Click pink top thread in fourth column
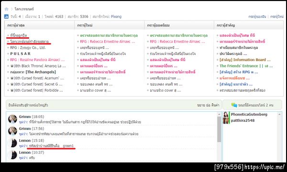 pos(237,35)
